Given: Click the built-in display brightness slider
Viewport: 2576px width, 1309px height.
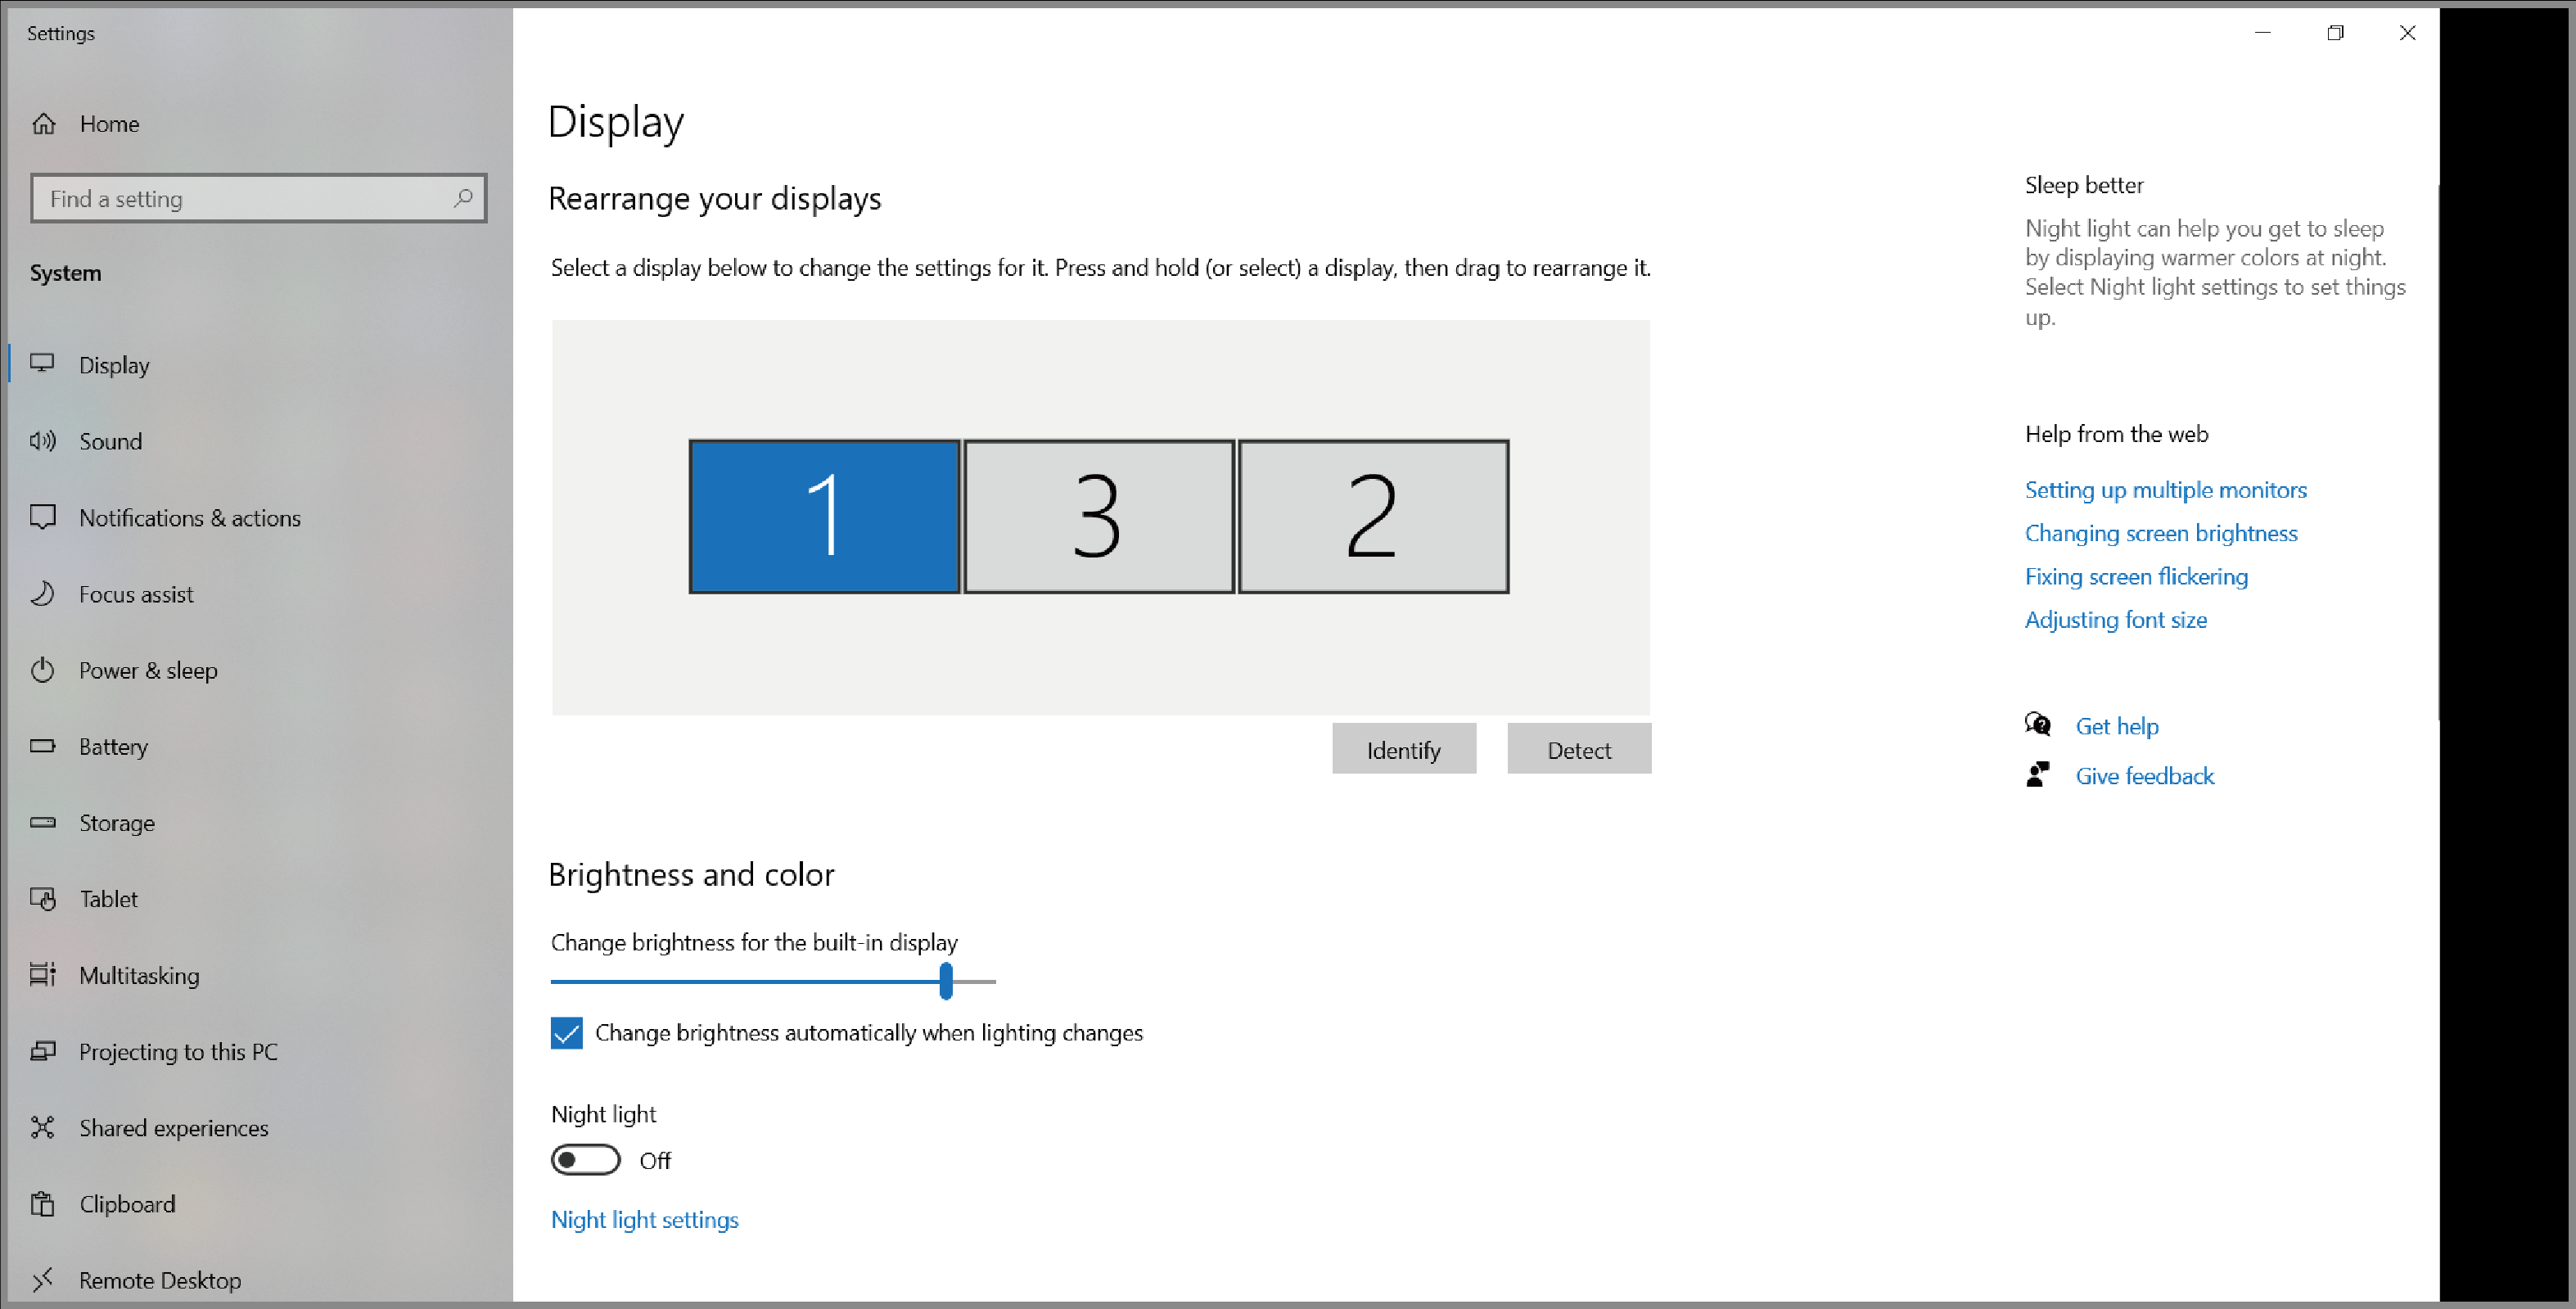Looking at the screenshot, I should point(946,982).
